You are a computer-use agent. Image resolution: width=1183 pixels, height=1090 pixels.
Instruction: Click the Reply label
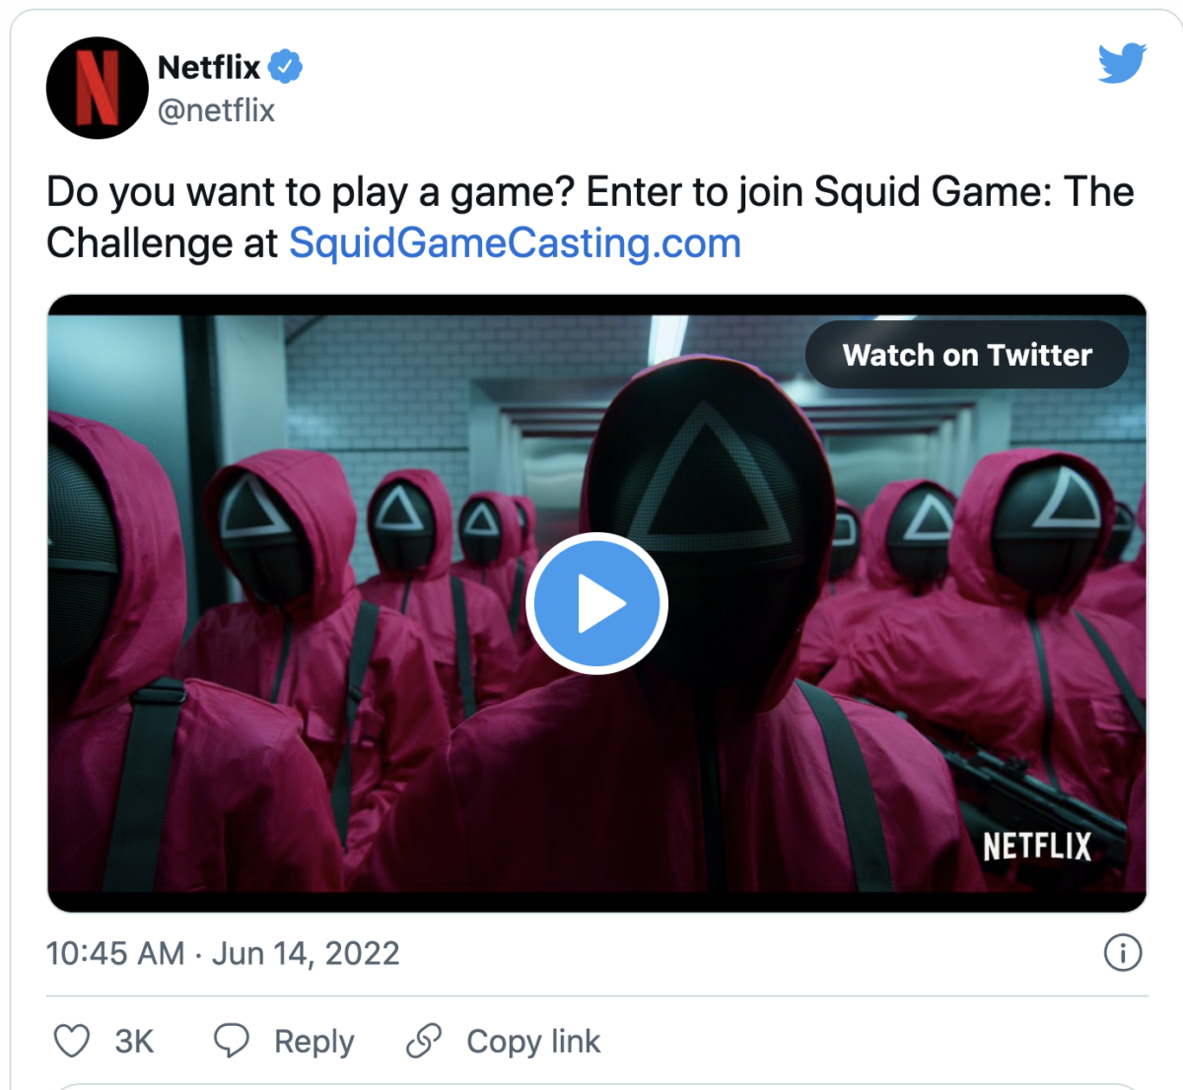(313, 1042)
